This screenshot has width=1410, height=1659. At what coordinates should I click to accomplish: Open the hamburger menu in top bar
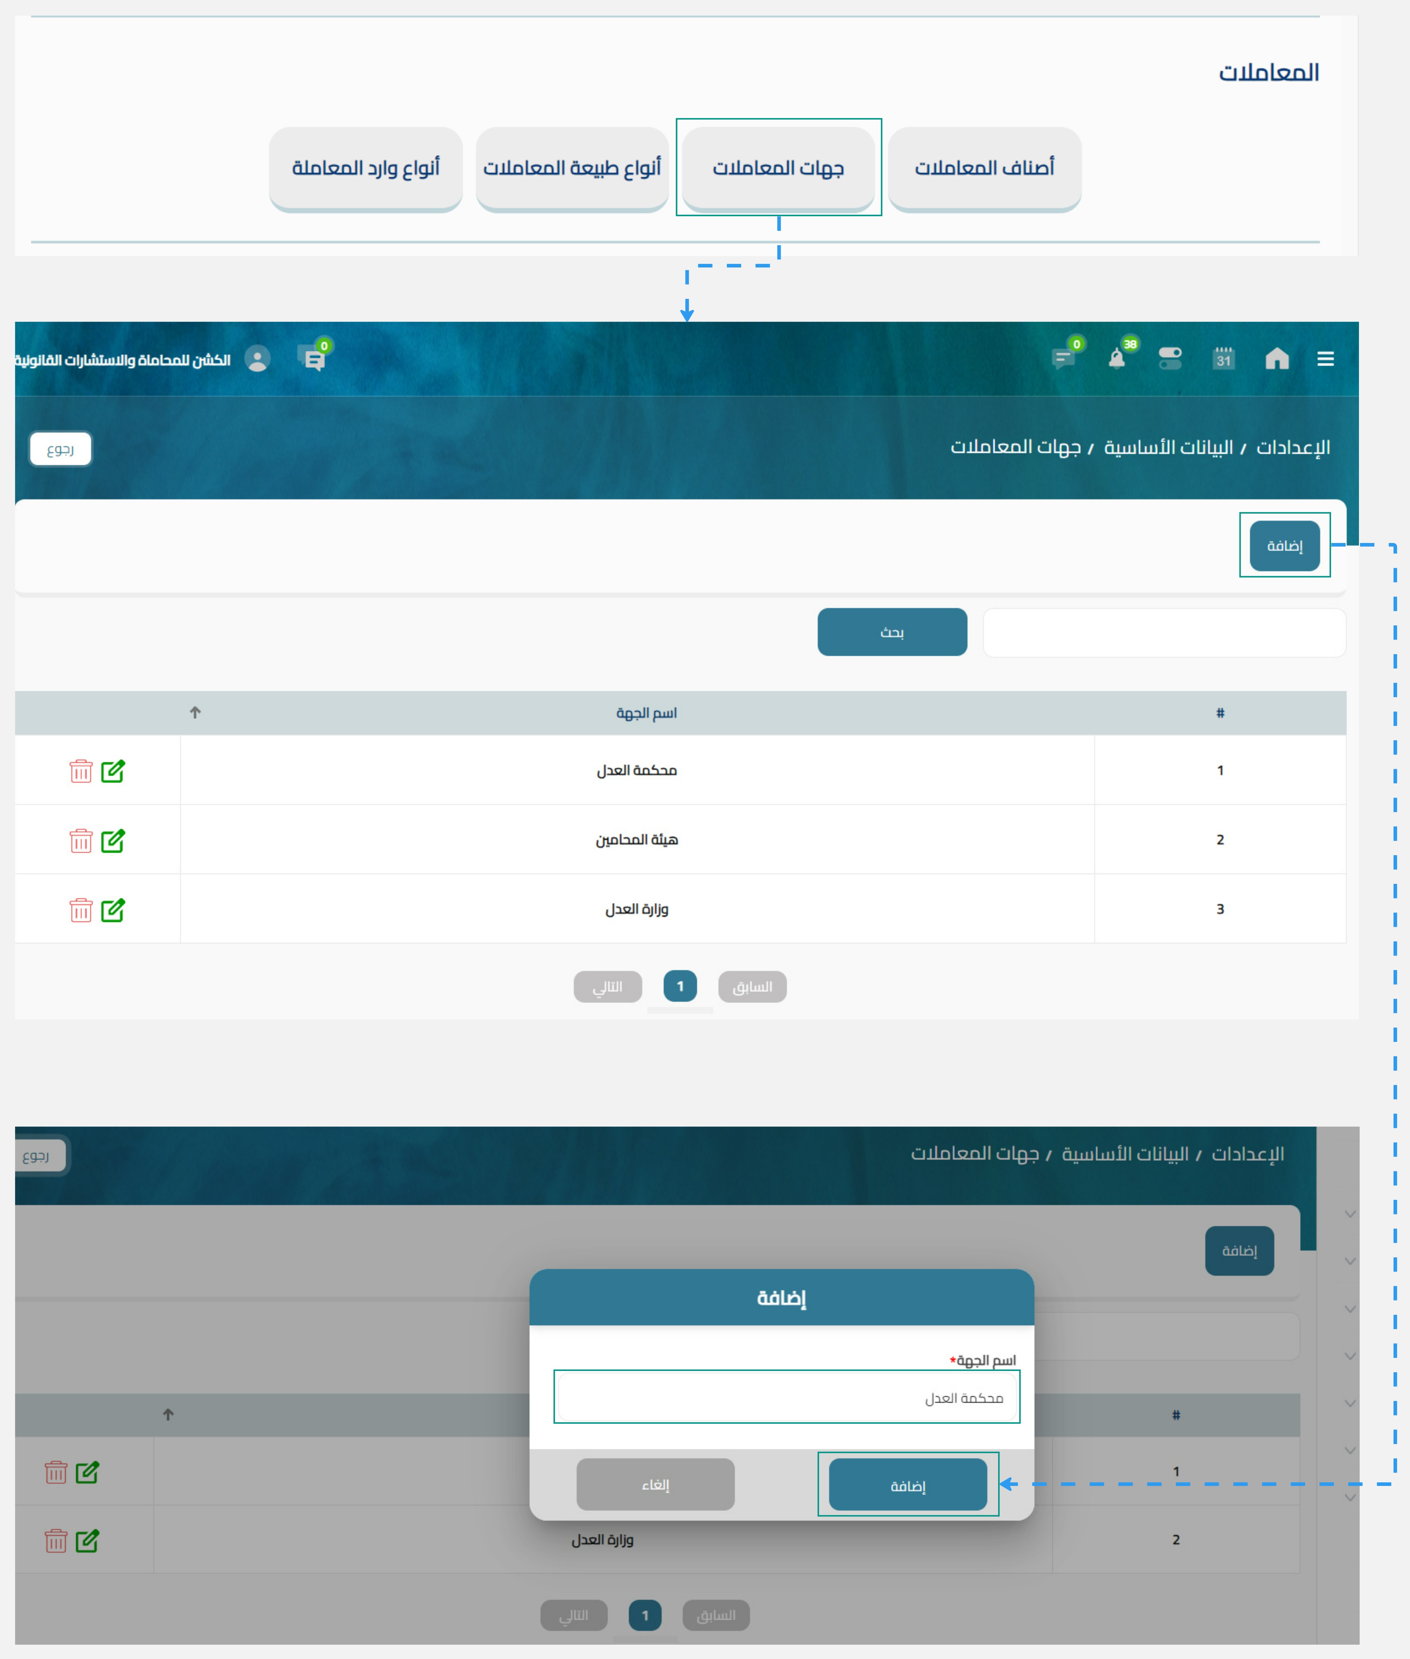tap(1325, 359)
